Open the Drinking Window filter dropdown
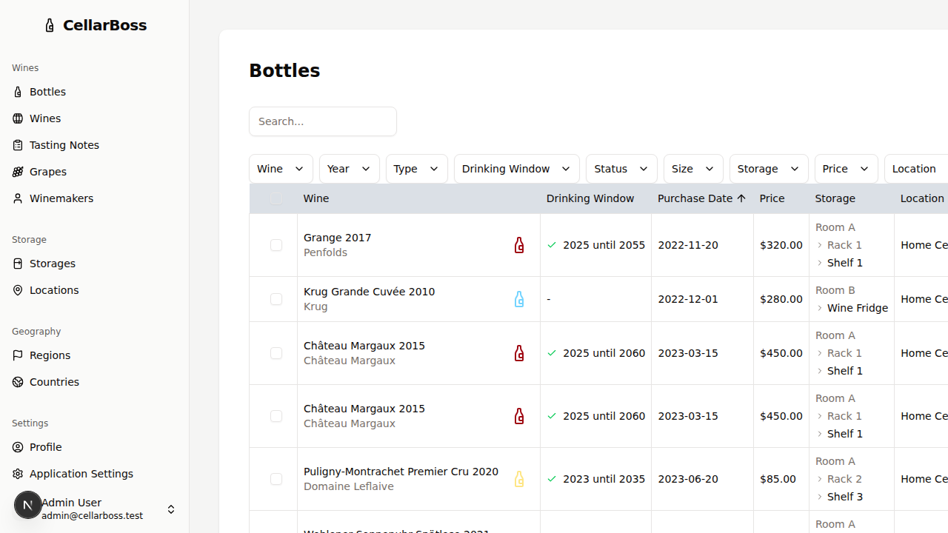This screenshot has height=533, width=948. coord(515,169)
